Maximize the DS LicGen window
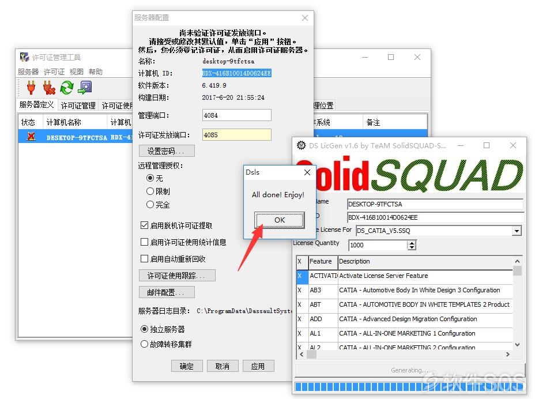 [487, 145]
